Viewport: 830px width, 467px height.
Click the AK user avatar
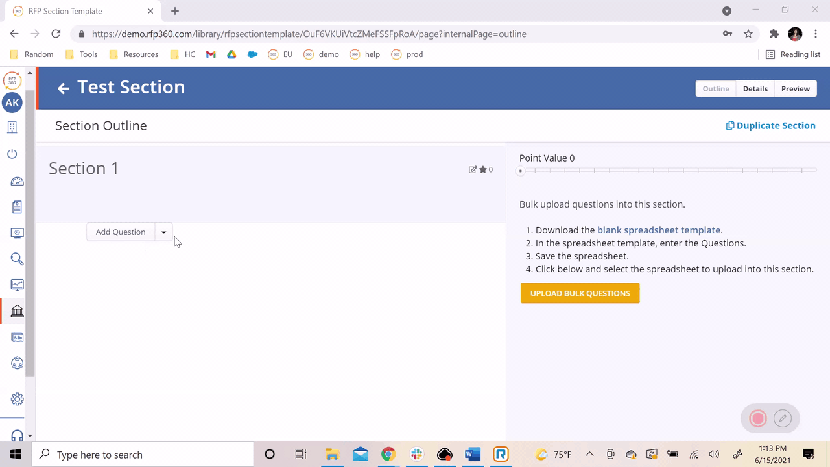pos(12,102)
